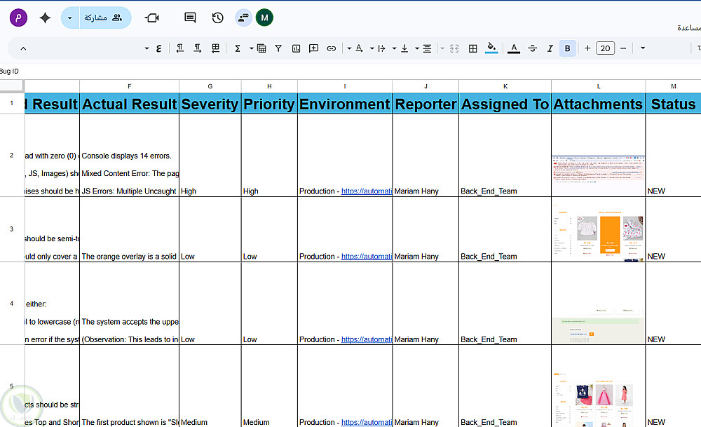Decrease font size with minus
701x427 pixels.
[x=623, y=48]
